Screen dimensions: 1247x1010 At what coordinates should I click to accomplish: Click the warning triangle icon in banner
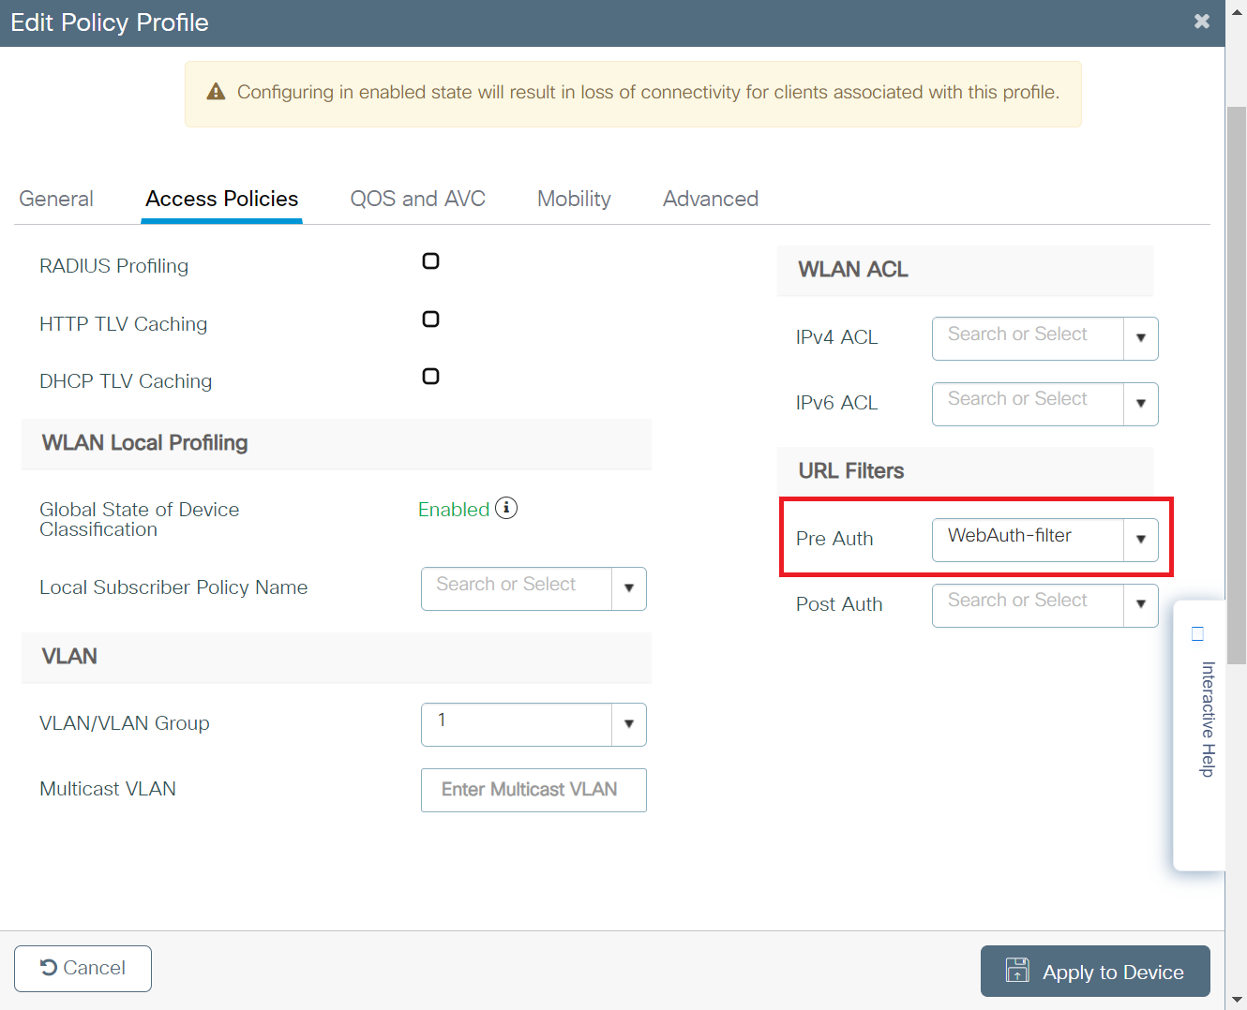pos(216,92)
